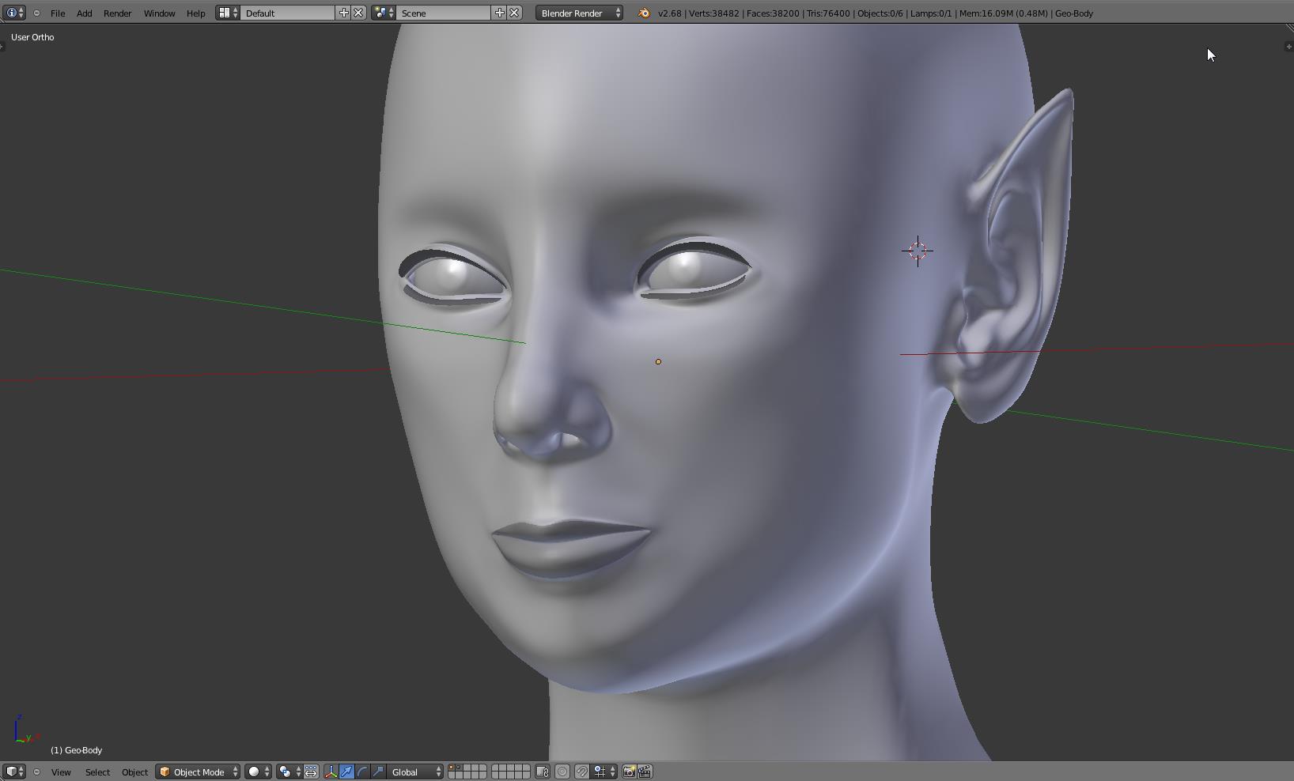The height and width of the screenshot is (781, 1294).
Task: Open the Global orientation dropdown
Action: (x=416, y=772)
